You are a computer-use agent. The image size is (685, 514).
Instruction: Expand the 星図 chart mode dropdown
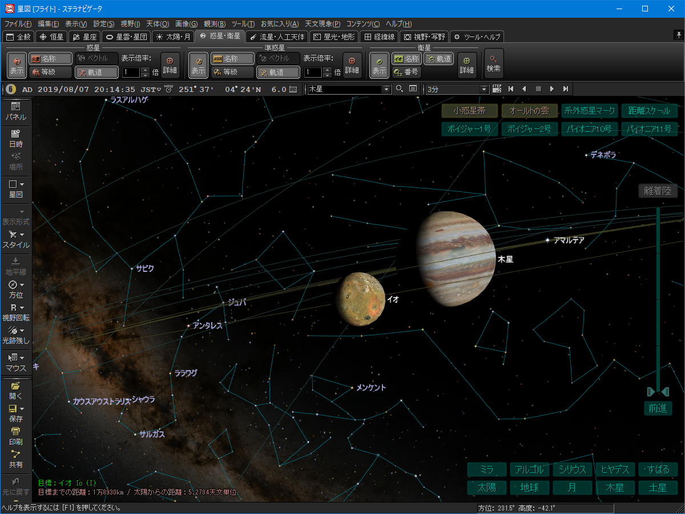[x=22, y=184]
